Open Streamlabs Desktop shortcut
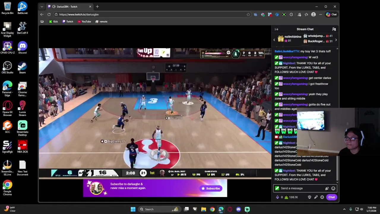380x214 pixels. [x=22, y=128]
